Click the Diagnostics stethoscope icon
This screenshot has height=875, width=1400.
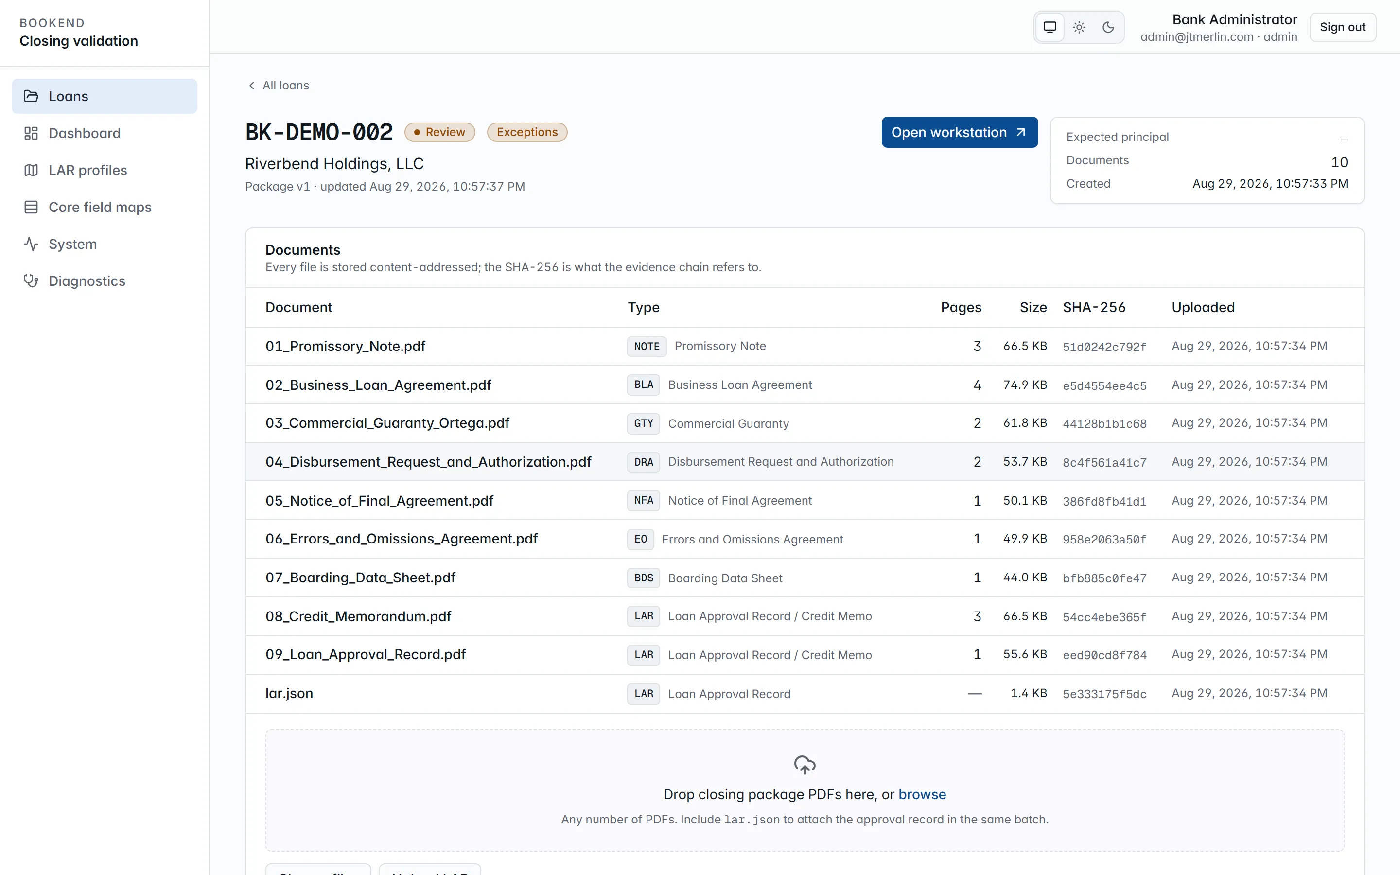point(31,280)
